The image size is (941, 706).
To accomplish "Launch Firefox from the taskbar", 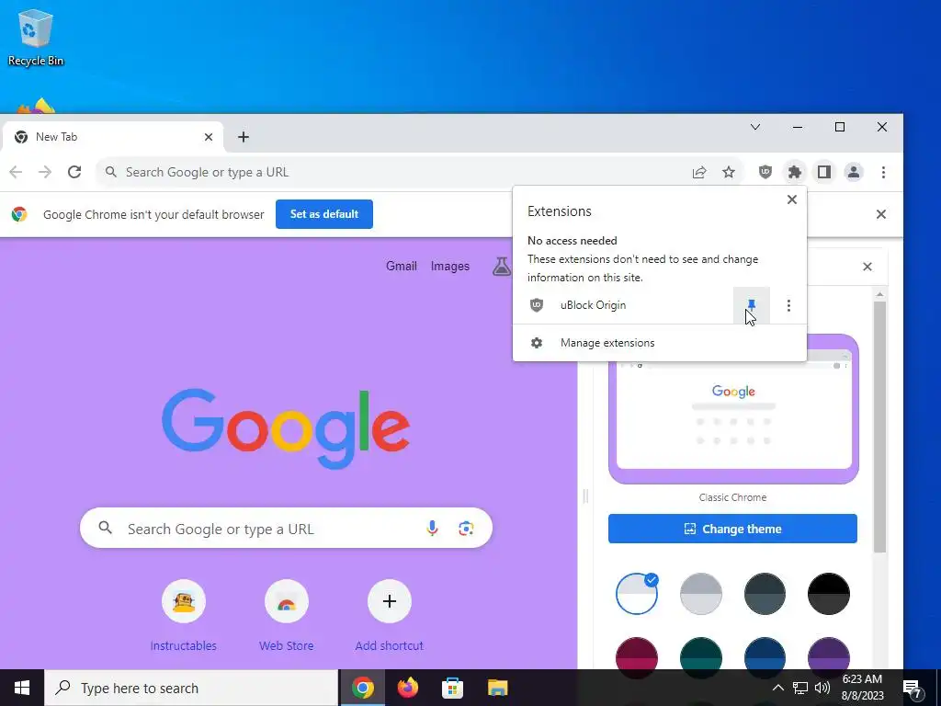I will tap(408, 688).
